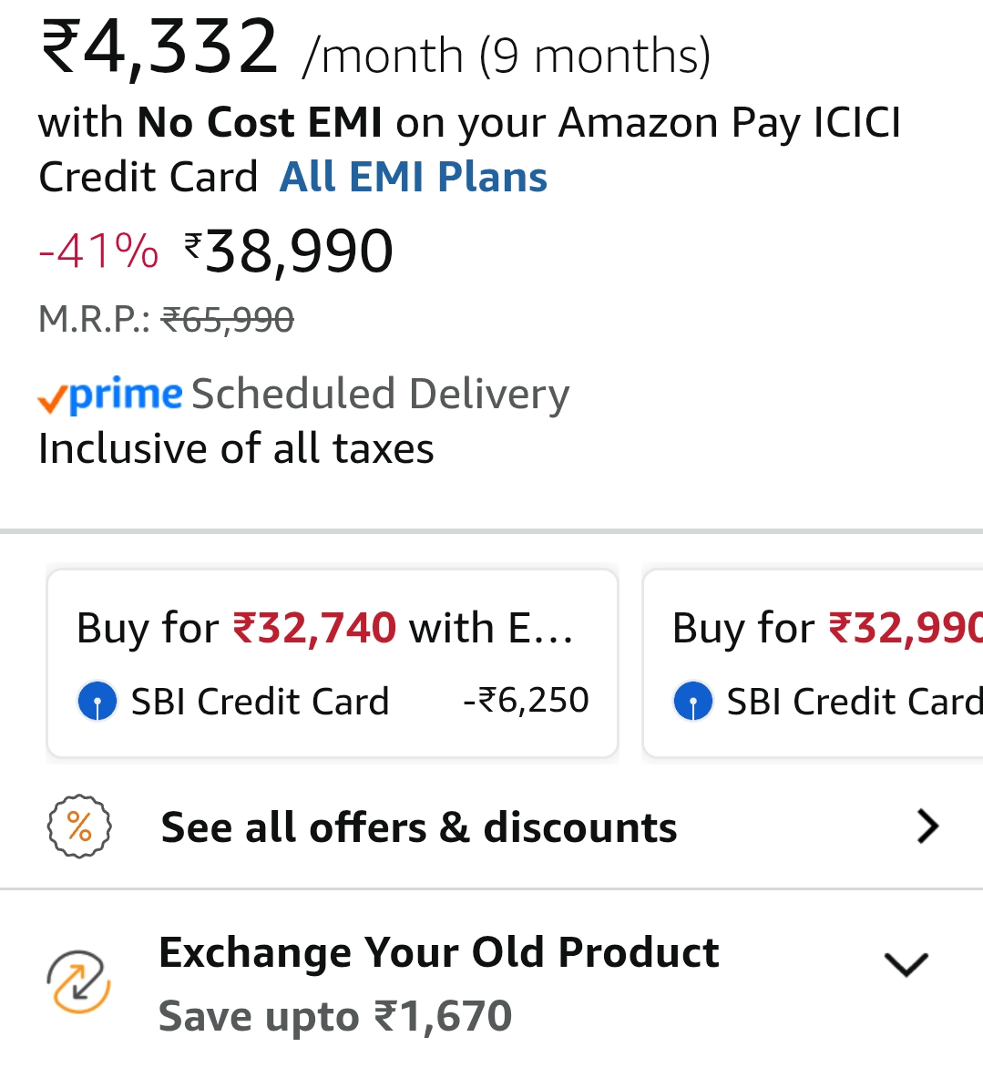Click the orange exchange arrows icon
This screenshot has height=1078, width=983.
click(79, 982)
